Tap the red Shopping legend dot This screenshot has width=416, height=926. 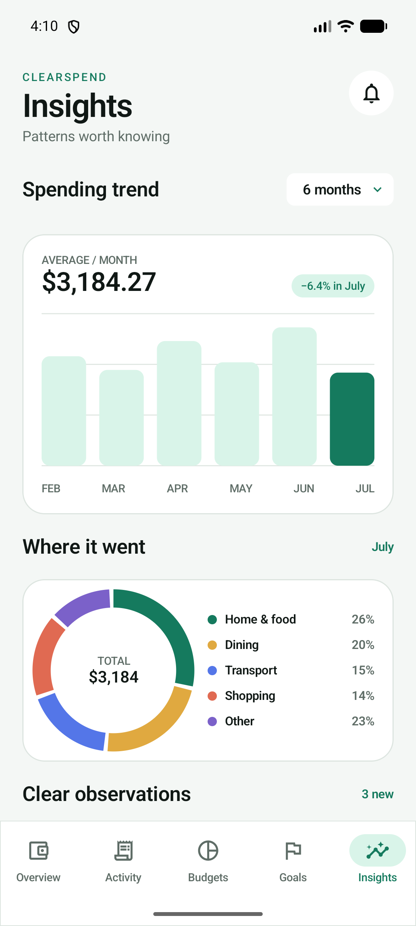pos(212,696)
